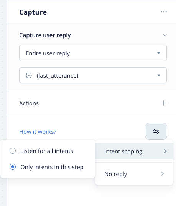The width and height of the screenshot is (176, 206).
Task: Click the Only intents in this step label
Action: pyautogui.click(x=52, y=167)
